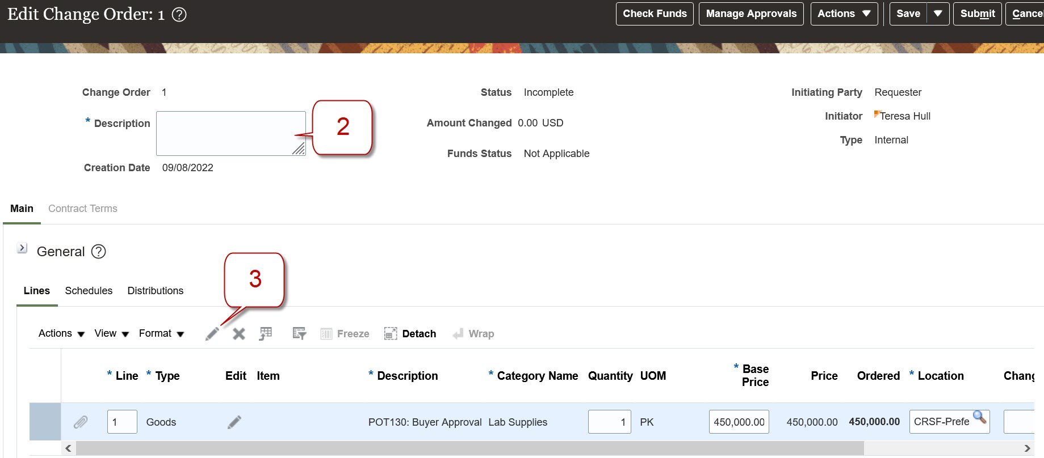This screenshot has height=458, width=1044.
Task: Select the Main tab
Action: (x=22, y=209)
